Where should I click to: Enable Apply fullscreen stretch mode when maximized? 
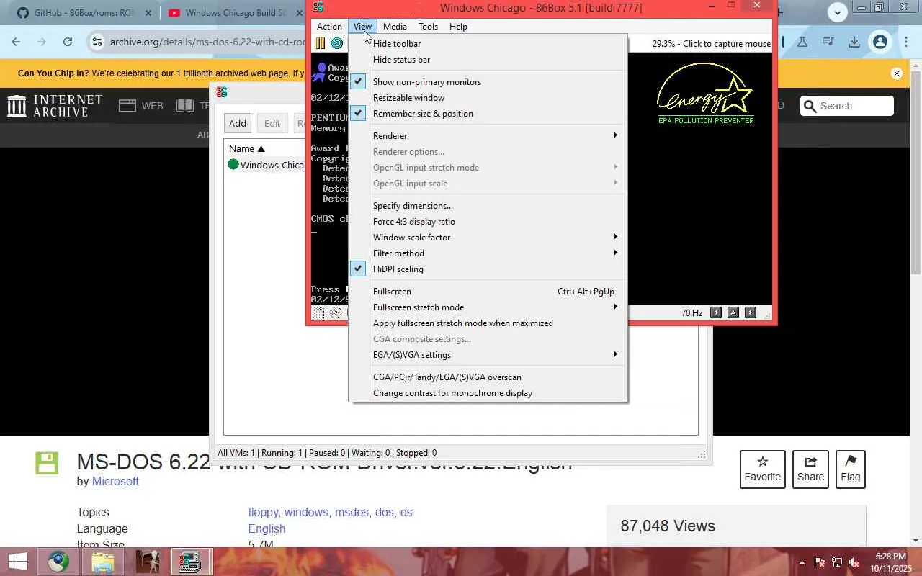(x=488, y=323)
